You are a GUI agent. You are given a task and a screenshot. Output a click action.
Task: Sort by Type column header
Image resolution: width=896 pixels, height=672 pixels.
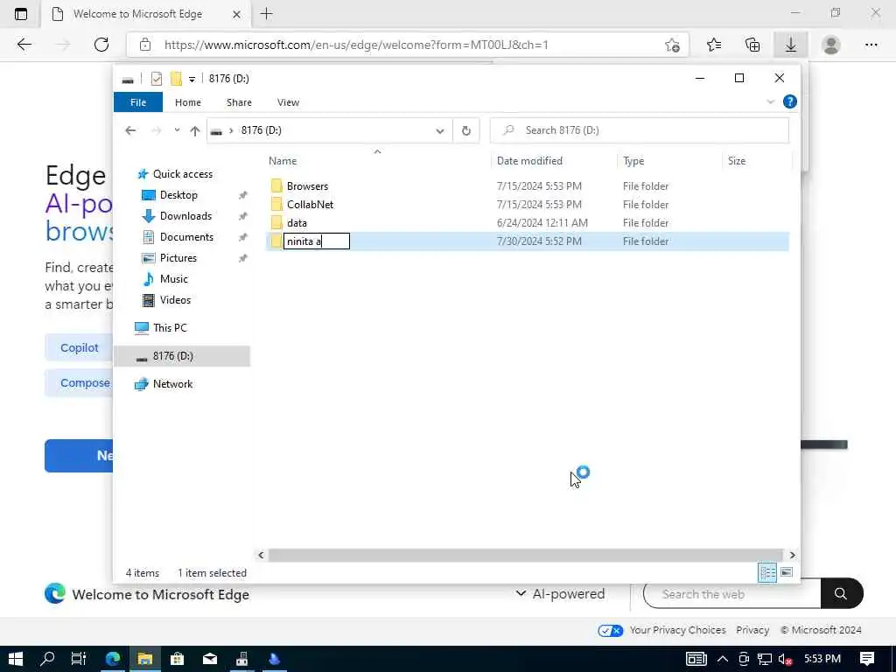pyautogui.click(x=633, y=161)
